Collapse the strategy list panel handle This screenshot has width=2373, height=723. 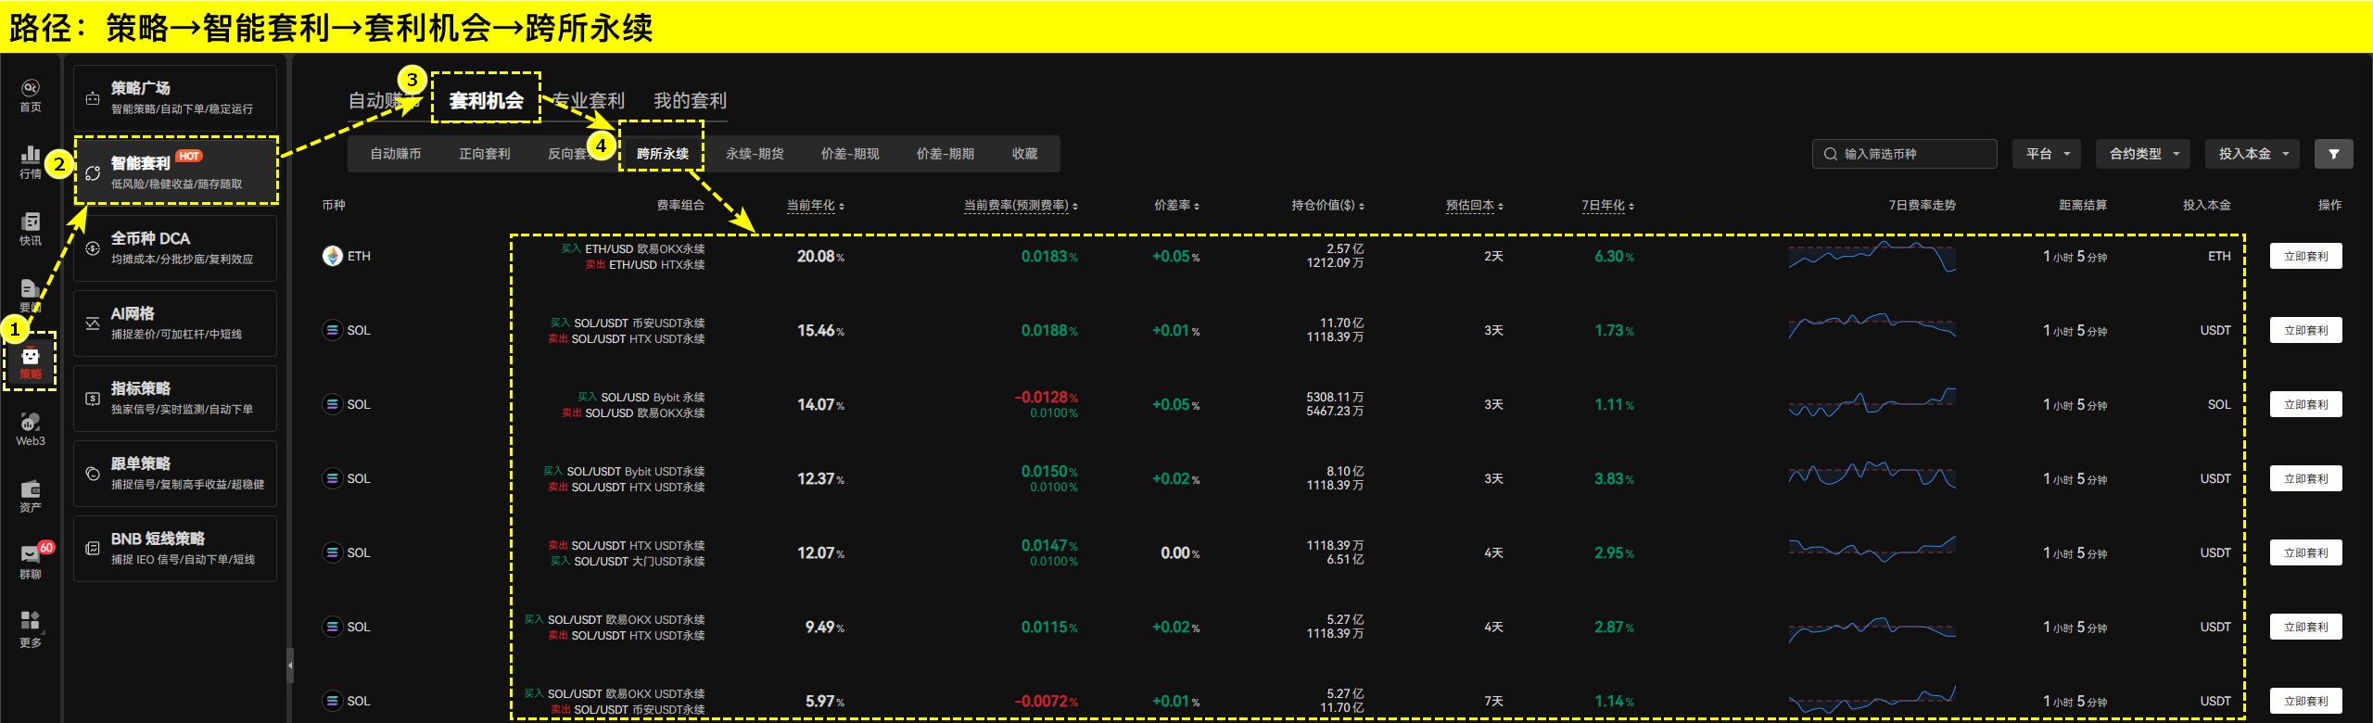(290, 665)
